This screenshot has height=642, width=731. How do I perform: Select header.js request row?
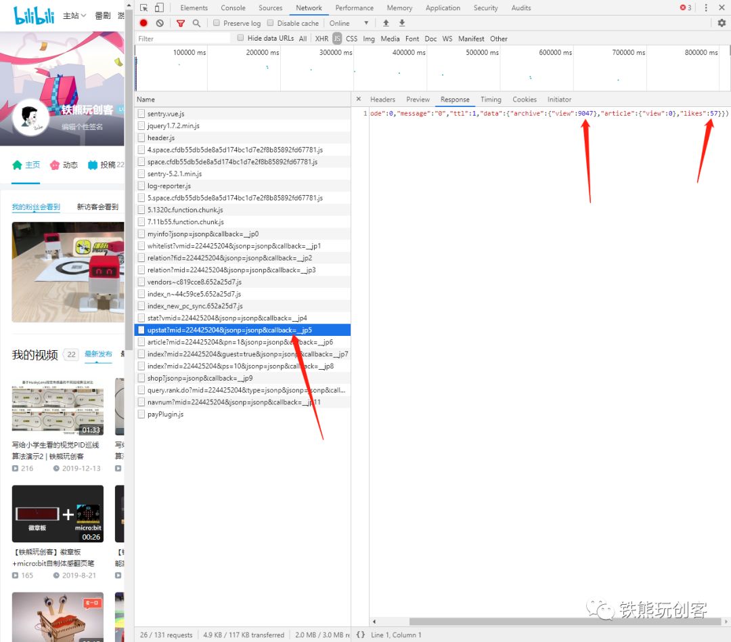coord(242,138)
